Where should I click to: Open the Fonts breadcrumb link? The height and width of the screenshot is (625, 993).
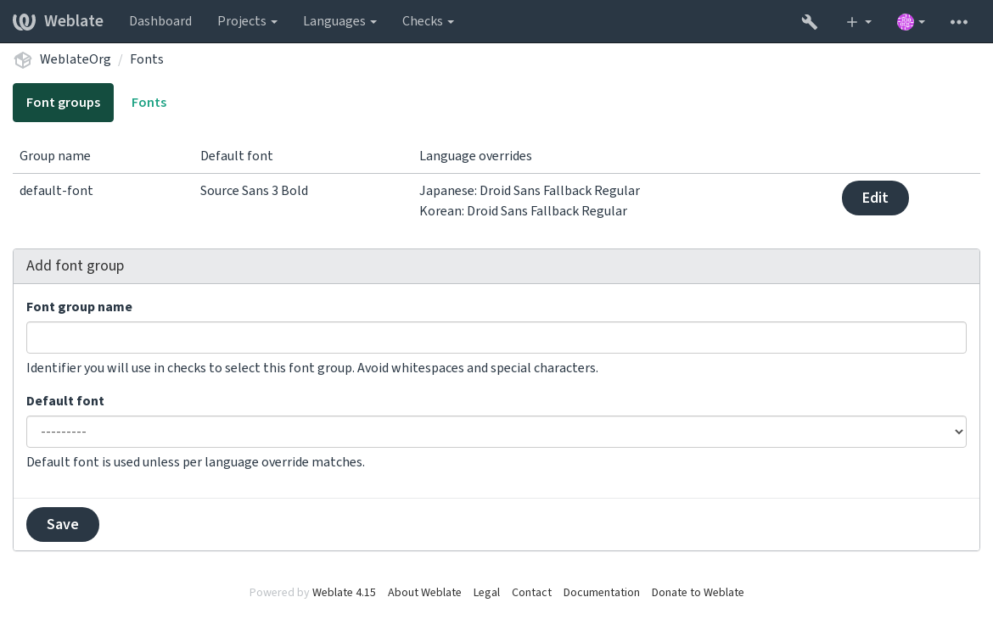[147, 59]
